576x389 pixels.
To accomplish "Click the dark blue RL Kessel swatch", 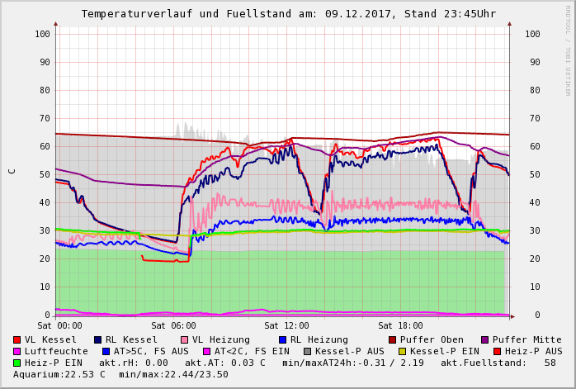I will [x=97, y=339].
